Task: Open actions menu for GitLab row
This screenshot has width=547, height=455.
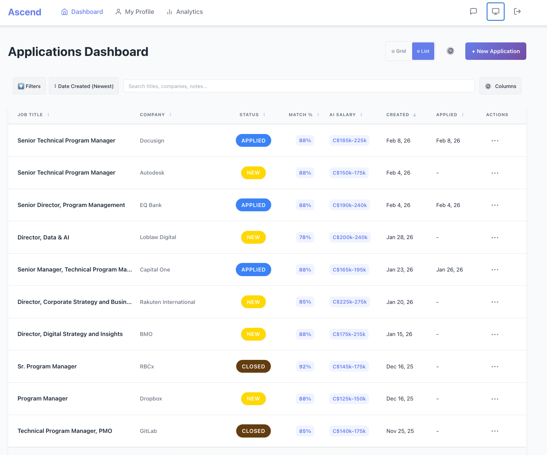Action: click(x=495, y=431)
